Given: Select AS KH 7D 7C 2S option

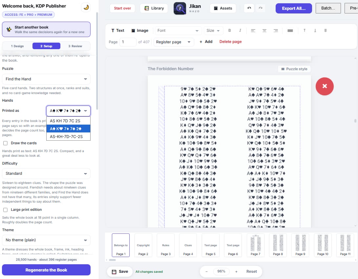Looking at the screenshot, I should [x=68, y=121].
